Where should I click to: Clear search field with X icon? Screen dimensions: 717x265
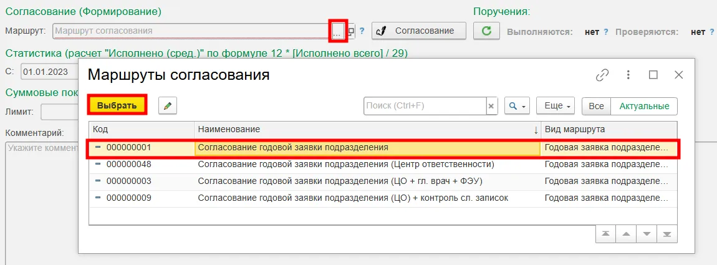[x=491, y=106]
